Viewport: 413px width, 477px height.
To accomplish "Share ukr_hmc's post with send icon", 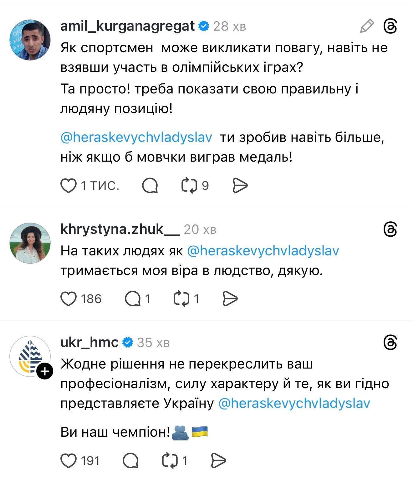I will point(219,460).
